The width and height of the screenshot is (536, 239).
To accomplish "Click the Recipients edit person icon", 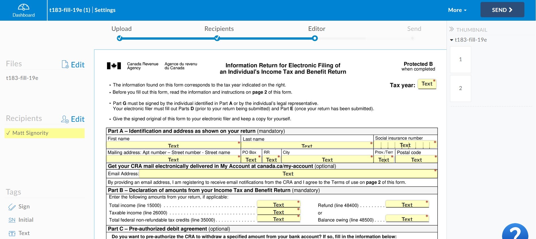I will pos(65,119).
